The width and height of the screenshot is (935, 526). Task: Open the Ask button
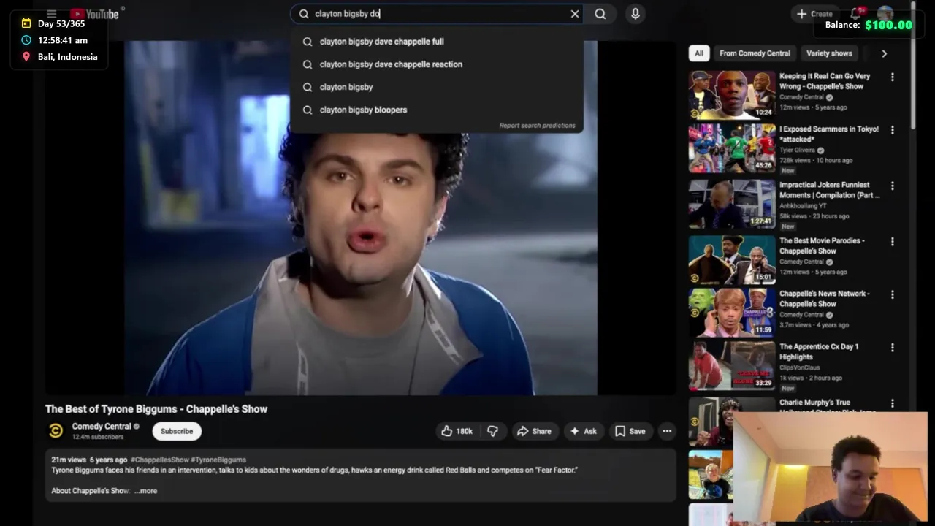point(583,431)
